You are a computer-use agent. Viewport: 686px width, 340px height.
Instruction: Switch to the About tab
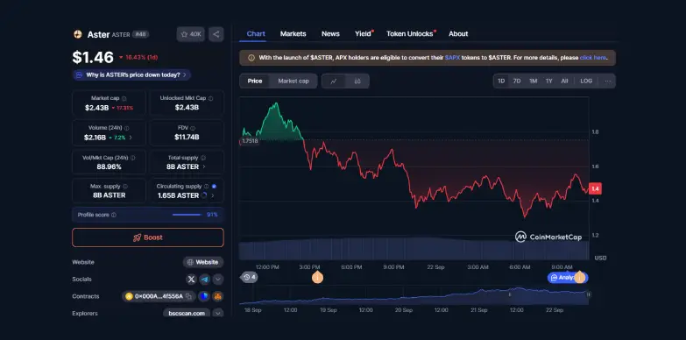point(458,33)
